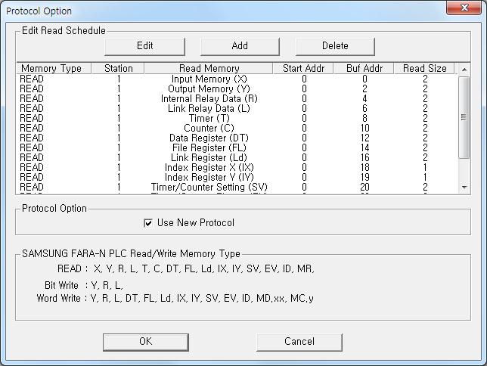487x366 pixels.
Task: Toggle Use New Protocol checkbox
Action: [x=148, y=223]
